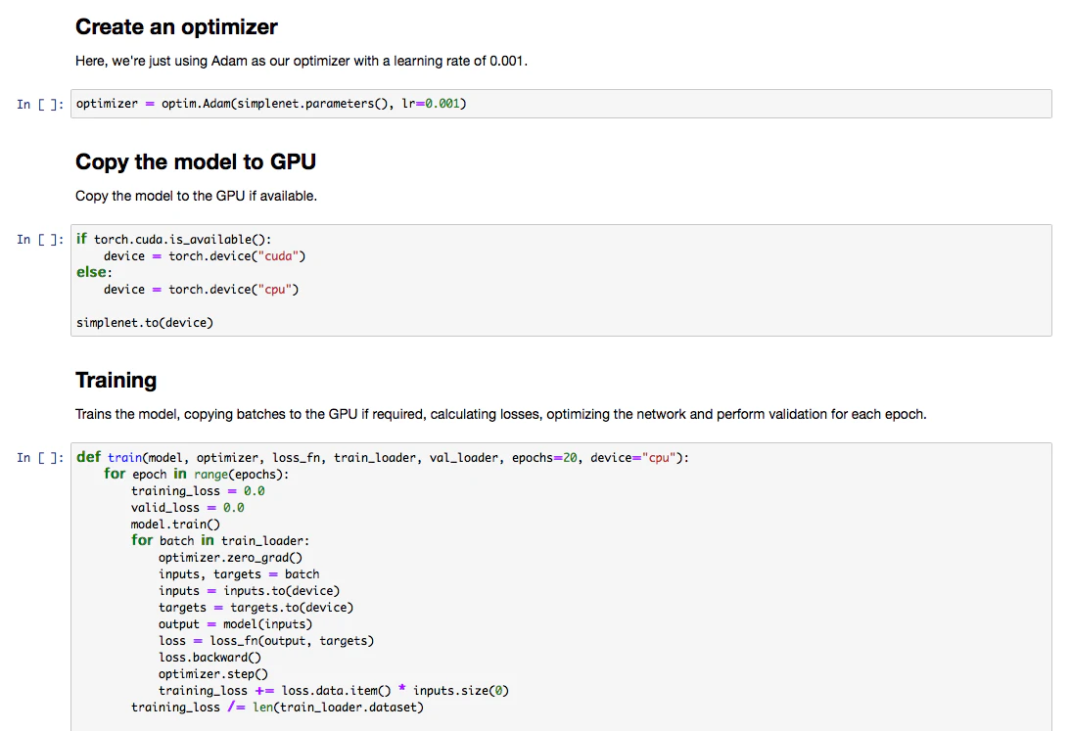The height and width of the screenshot is (731, 1071).
Task: Click the paragraph describing the training loop
Action: 500,414
